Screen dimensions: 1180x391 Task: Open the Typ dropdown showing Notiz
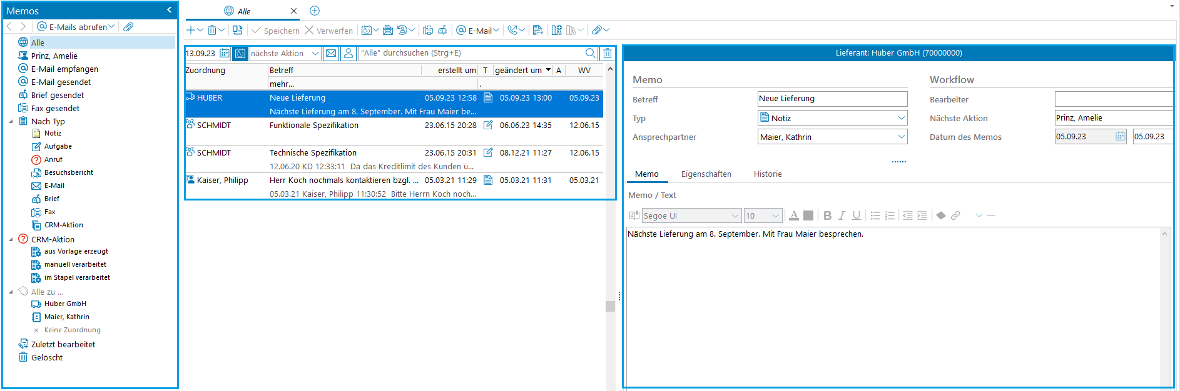point(901,118)
